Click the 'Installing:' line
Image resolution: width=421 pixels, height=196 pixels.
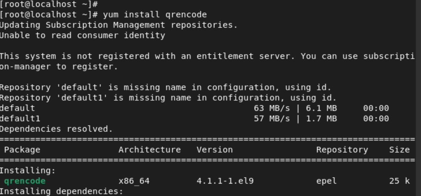pos(28,171)
